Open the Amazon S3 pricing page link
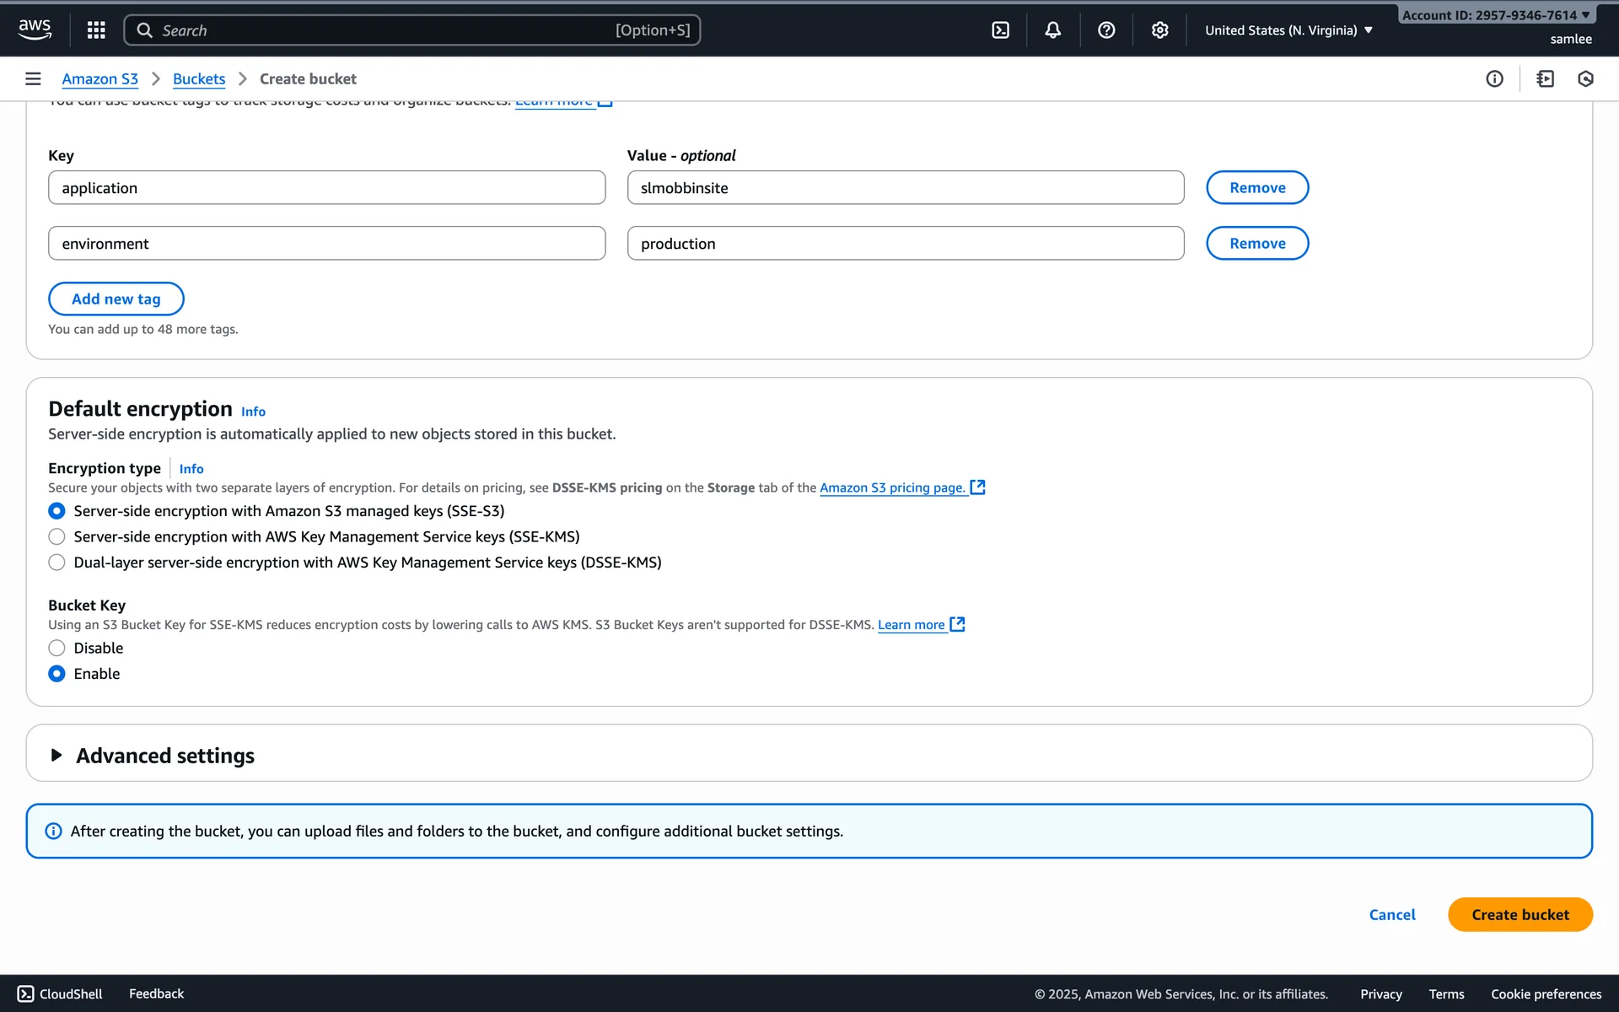Screen dimensions: 1619x1012 pyautogui.click(x=892, y=487)
